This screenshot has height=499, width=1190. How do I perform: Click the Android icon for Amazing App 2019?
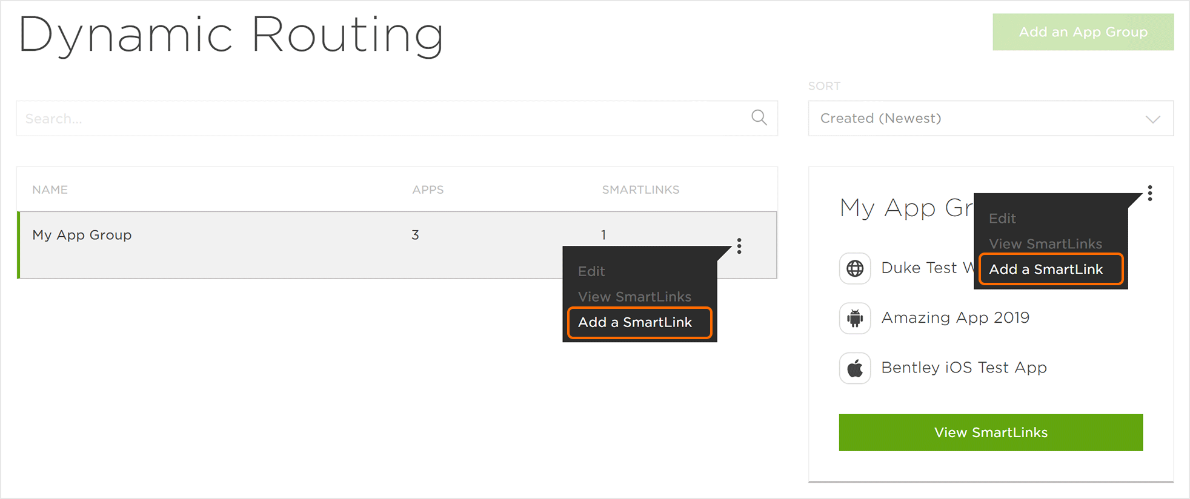pyautogui.click(x=855, y=318)
